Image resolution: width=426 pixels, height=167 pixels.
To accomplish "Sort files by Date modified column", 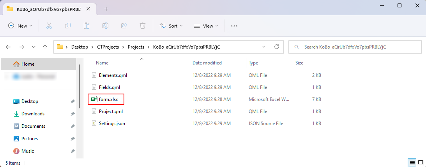I will point(207,63).
